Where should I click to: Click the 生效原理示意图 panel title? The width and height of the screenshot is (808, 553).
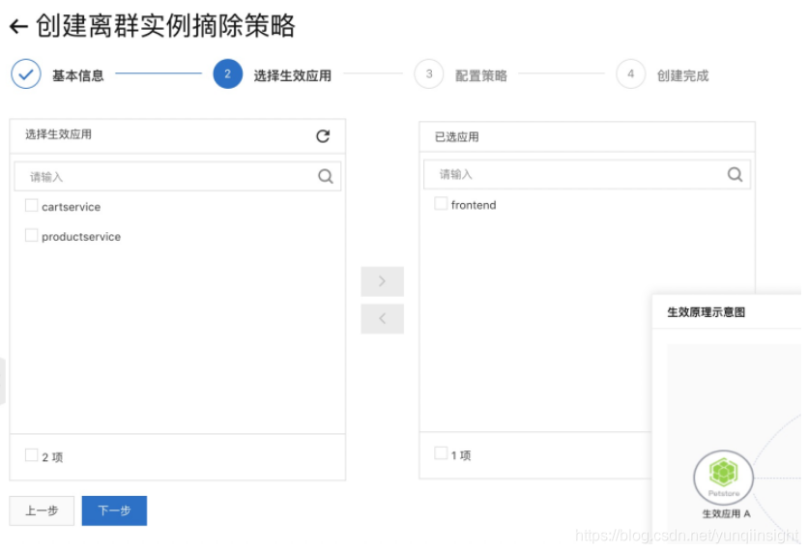click(x=706, y=312)
